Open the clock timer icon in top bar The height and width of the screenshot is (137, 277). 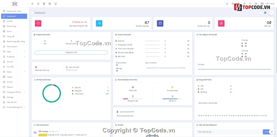click(244, 4)
